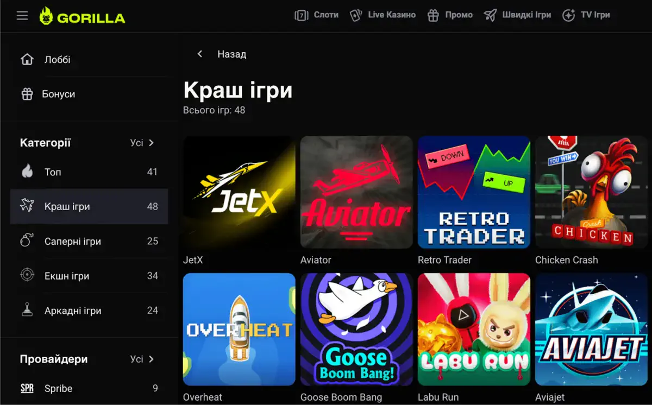Click the crosshair icon beside Екшн ігри
The height and width of the screenshot is (405, 652).
coord(27,276)
